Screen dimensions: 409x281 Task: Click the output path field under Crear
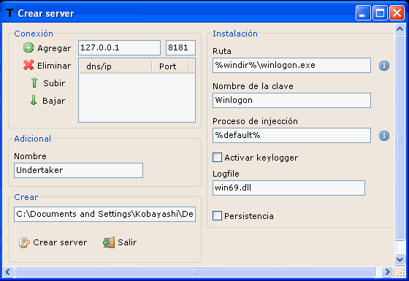pos(105,215)
